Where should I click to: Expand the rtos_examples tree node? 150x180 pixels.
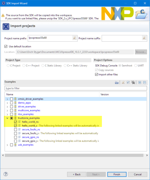7,114
